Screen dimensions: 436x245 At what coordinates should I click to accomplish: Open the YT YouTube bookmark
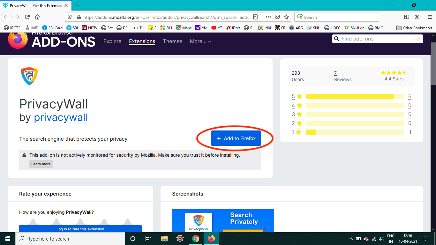(217, 28)
